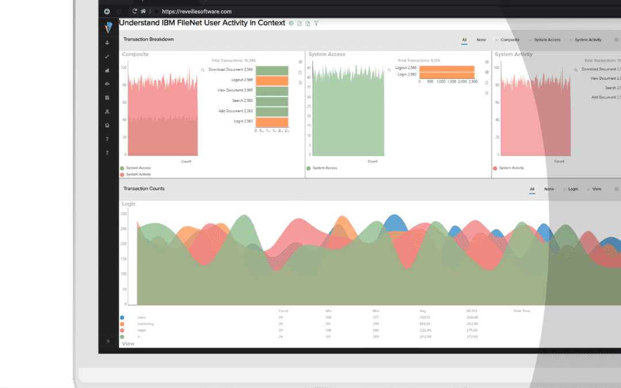Click the Transaction Breakdown section header
Image resolution: width=621 pixels, height=388 pixels.
(148, 39)
